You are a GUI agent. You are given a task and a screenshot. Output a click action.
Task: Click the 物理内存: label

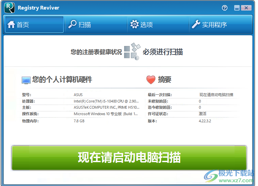30,121
